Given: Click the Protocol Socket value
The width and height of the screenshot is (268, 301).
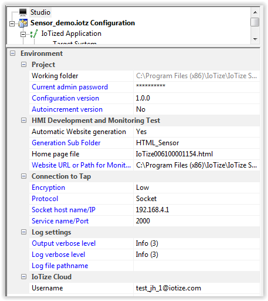Looking at the screenshot, I should pyautogui.click(x=196, y=199).
